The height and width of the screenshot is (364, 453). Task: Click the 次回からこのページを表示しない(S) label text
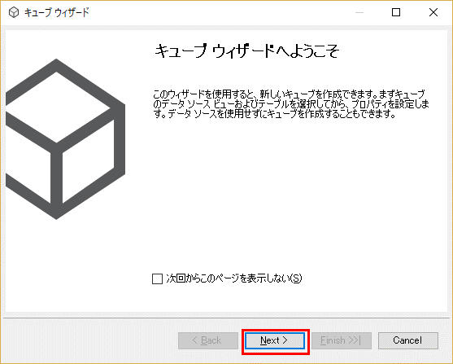click(234, 278)
